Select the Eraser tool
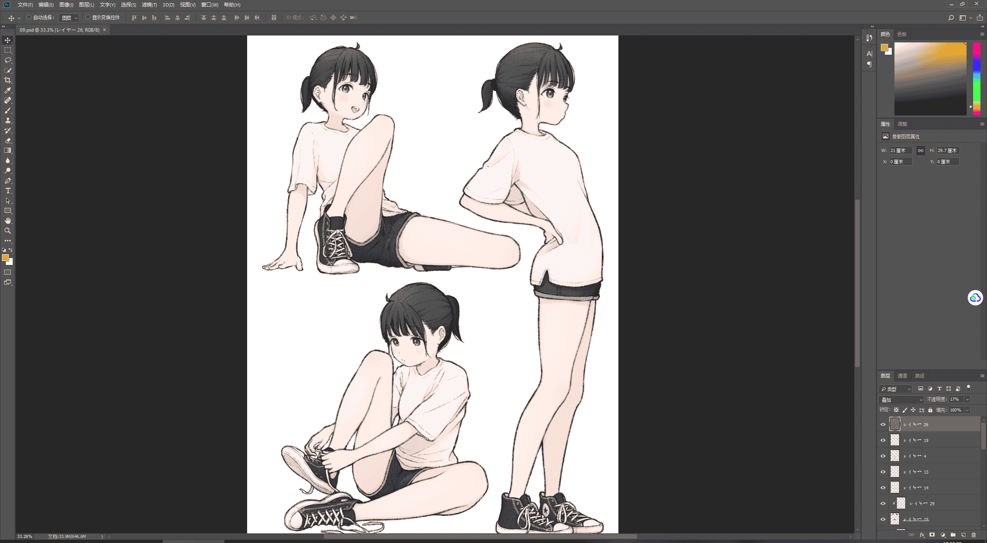 [x=8, y=140]
